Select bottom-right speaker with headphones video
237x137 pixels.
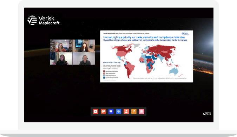(x=84, y=59)
